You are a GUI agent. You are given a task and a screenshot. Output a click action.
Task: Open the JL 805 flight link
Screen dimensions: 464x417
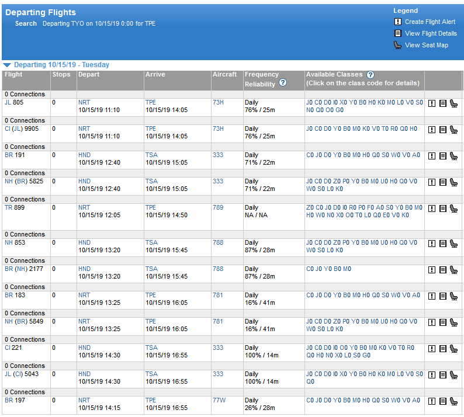pyautogui.click(x=14, y=103)
